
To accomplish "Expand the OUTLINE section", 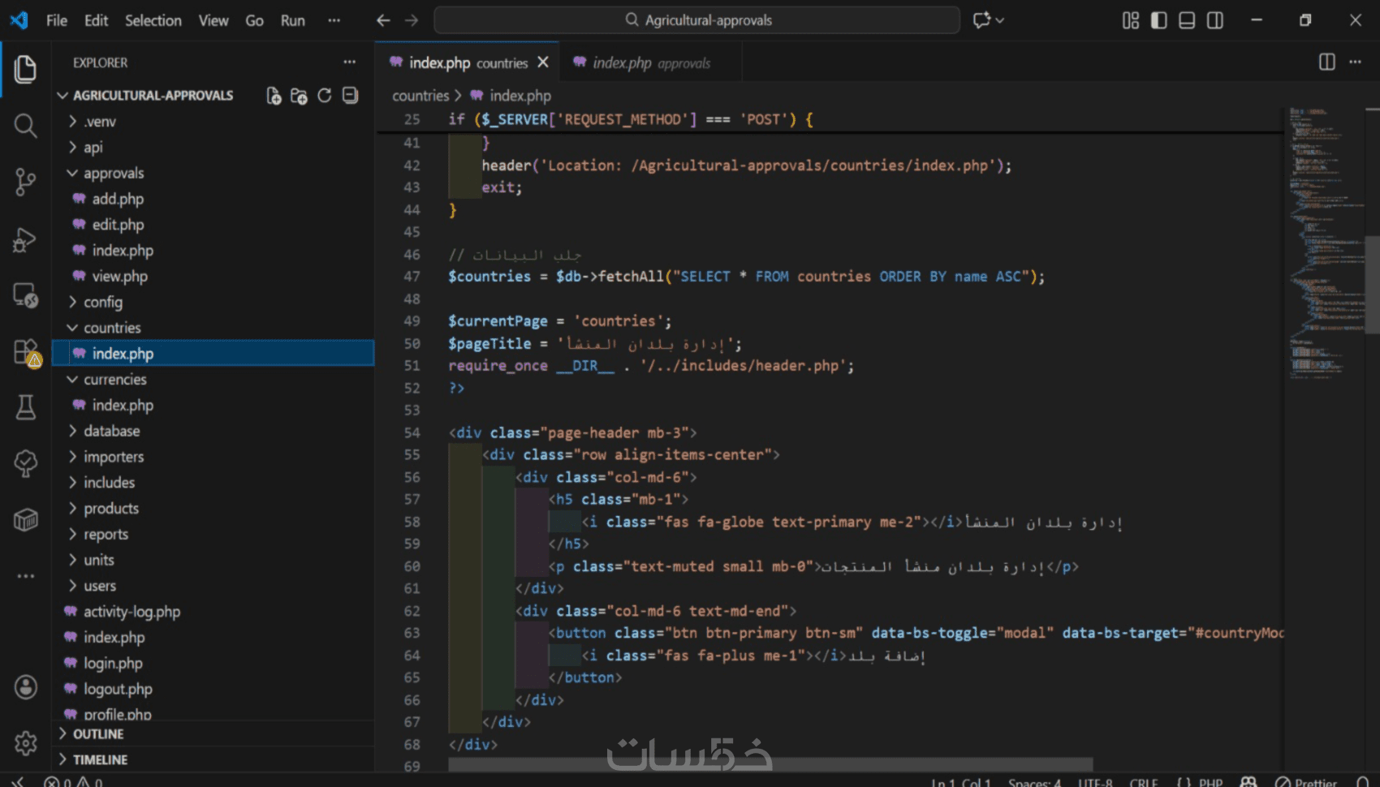I will (x=98, y=734).
